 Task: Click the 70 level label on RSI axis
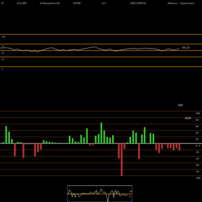(3, 46)
